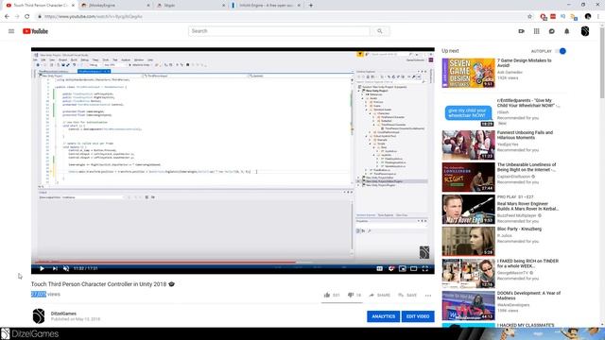Bookmark the page with the star icon
The height and width of the screenshot is (340, 605).
[529, 17]
